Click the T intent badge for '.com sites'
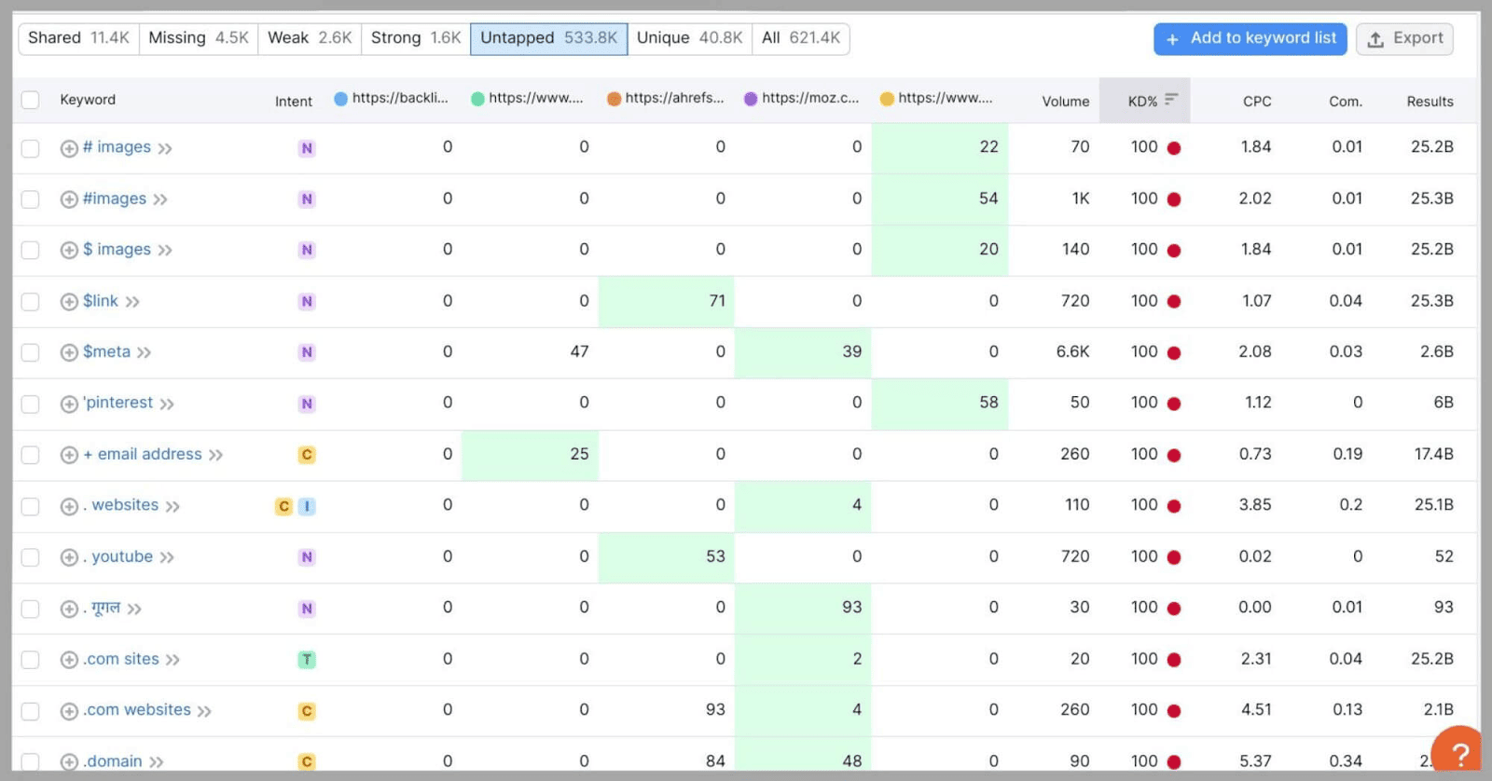This screenshot has width=1492, height=781. click(x=307, y=660)
